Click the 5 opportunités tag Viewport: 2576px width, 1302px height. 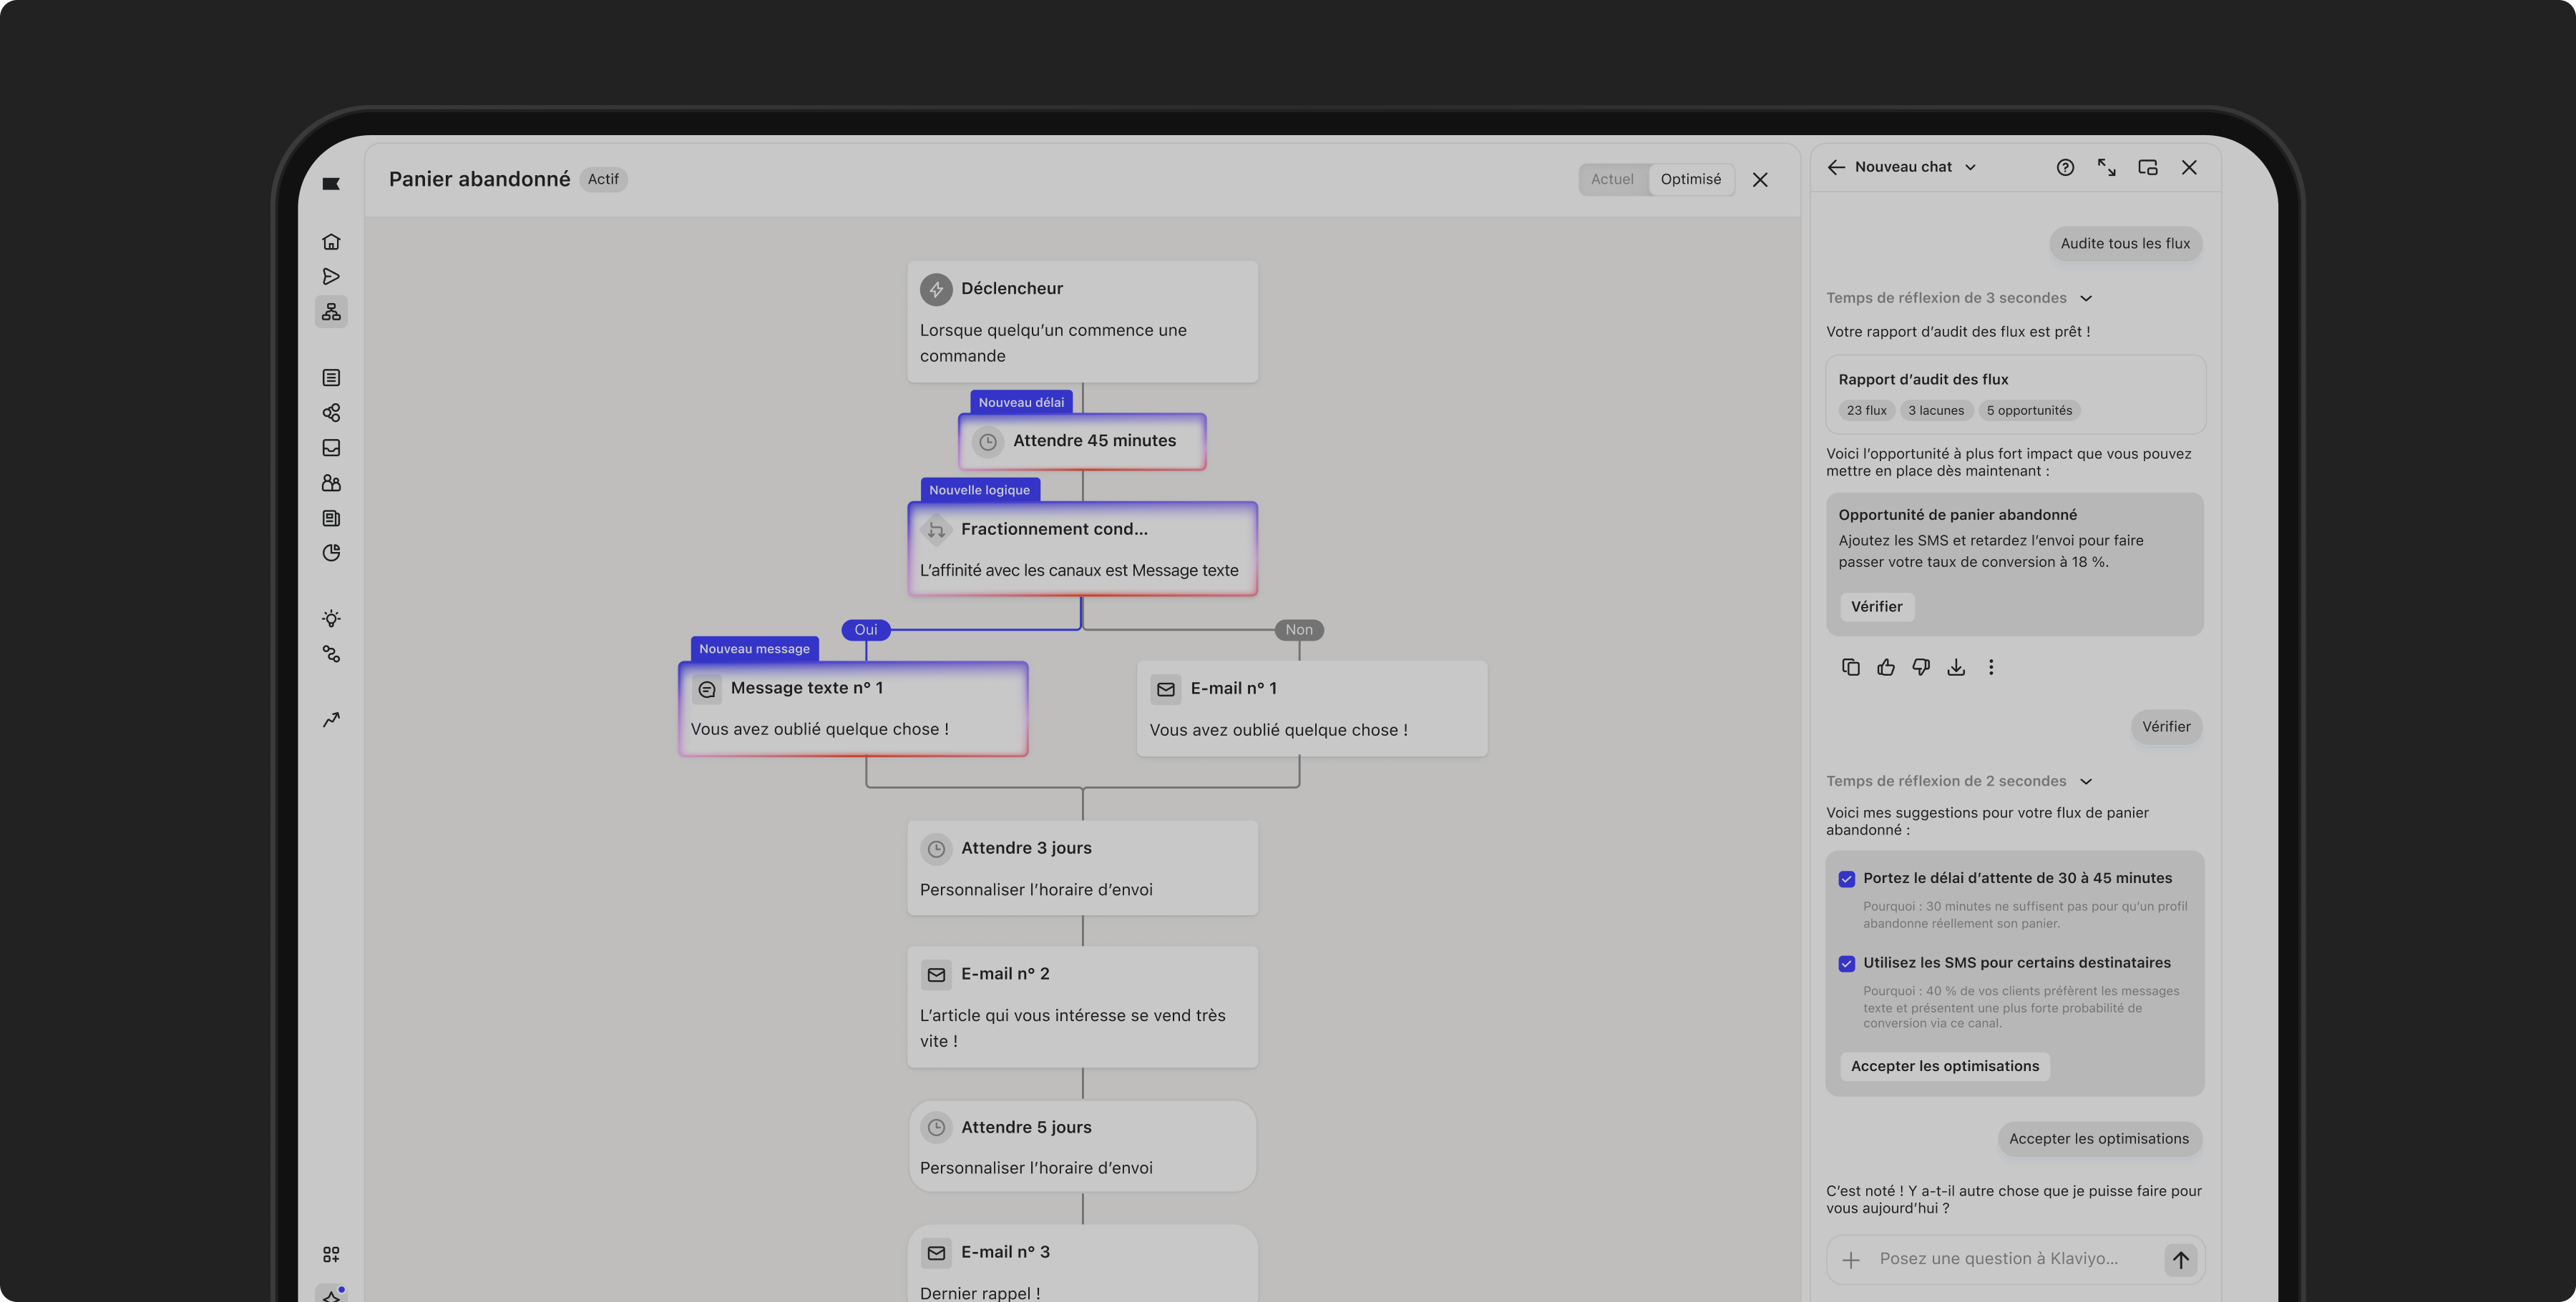click(2029, 410)
